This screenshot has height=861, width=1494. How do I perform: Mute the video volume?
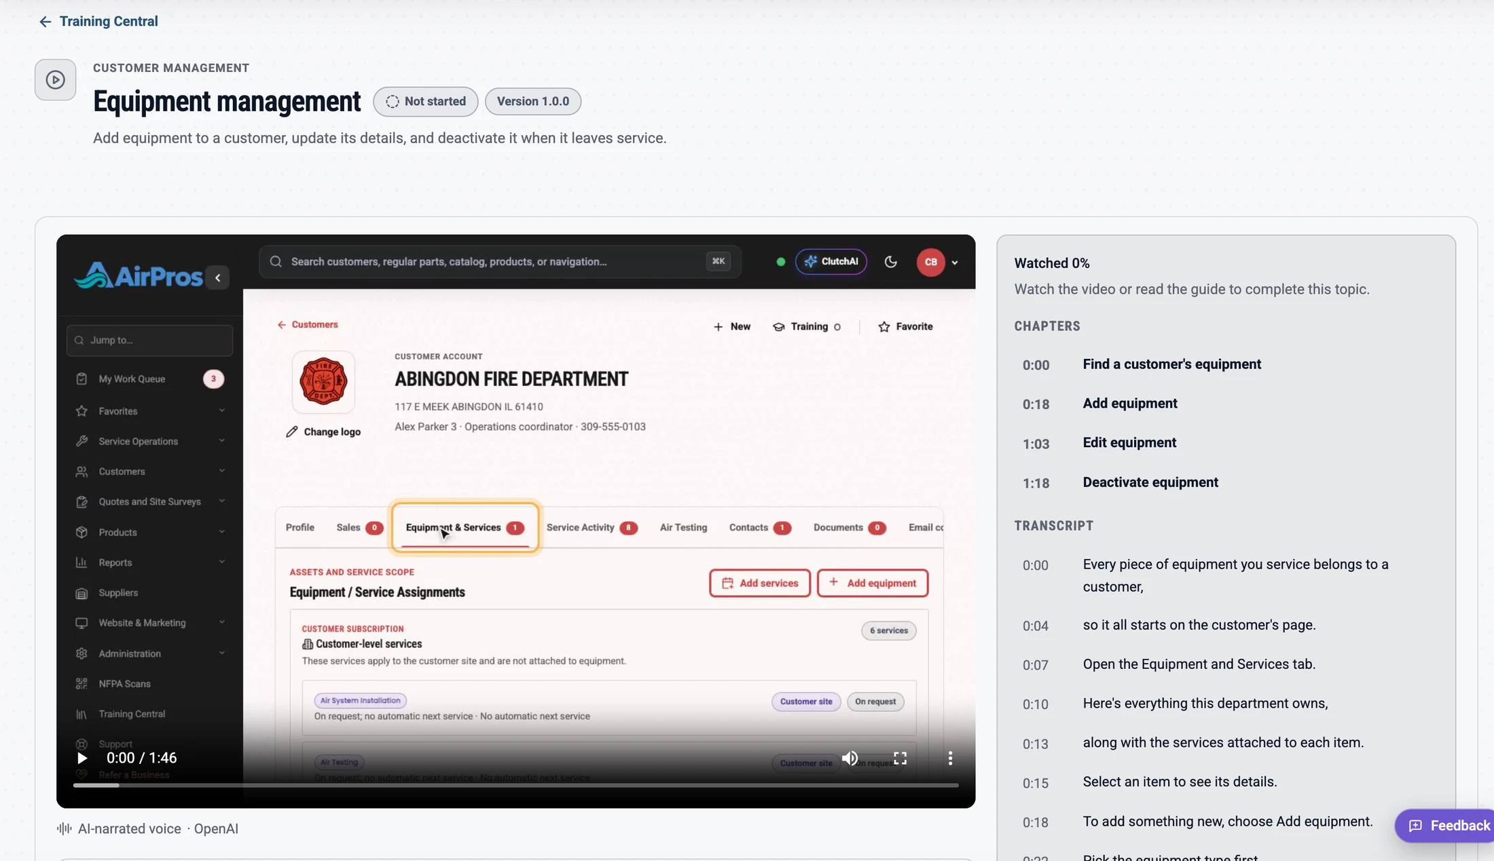tap(850, 758)
